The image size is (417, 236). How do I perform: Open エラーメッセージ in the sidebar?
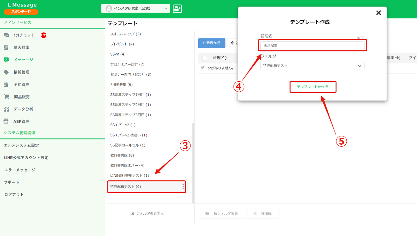coord(20,170)
